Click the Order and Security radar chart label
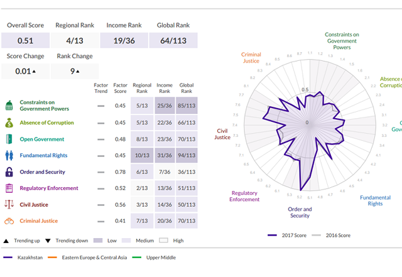This screenshot has width=402, height=277. (x=300, y=212)
